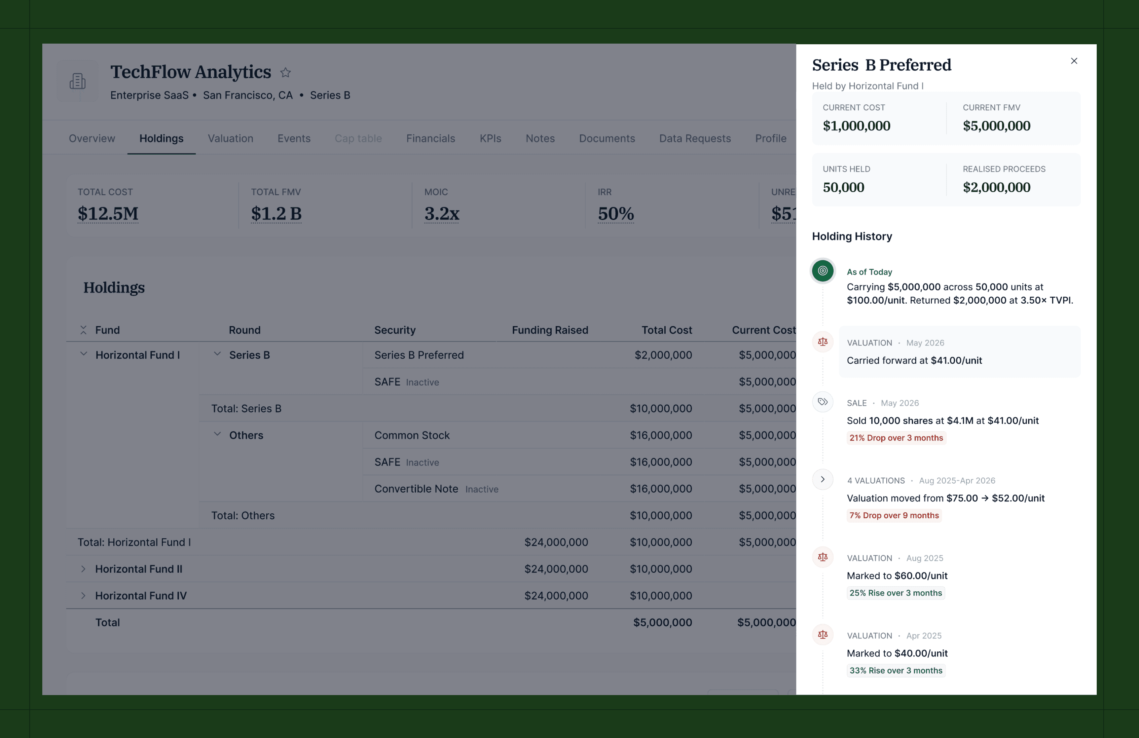The width and height of the screenshot is (1139, 738).
Task: Click the Current FMV $5,000,000 value
Action: [996, 126]
